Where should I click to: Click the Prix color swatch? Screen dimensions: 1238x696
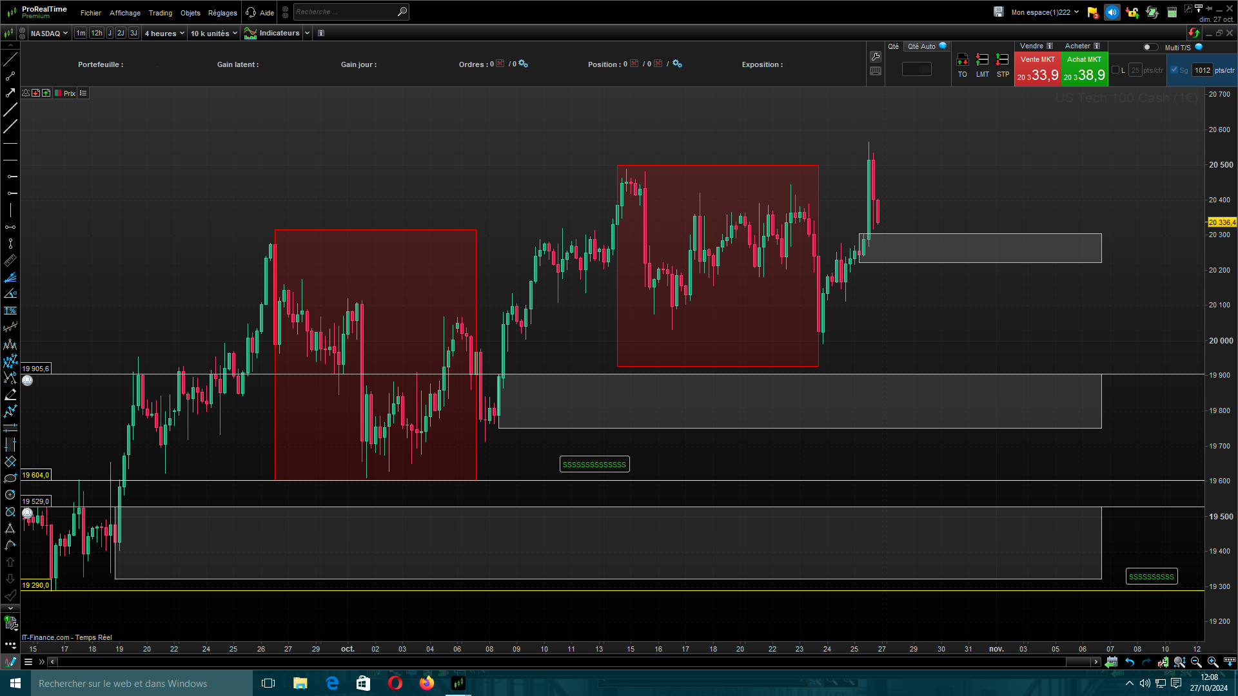[x=58, y=93]
